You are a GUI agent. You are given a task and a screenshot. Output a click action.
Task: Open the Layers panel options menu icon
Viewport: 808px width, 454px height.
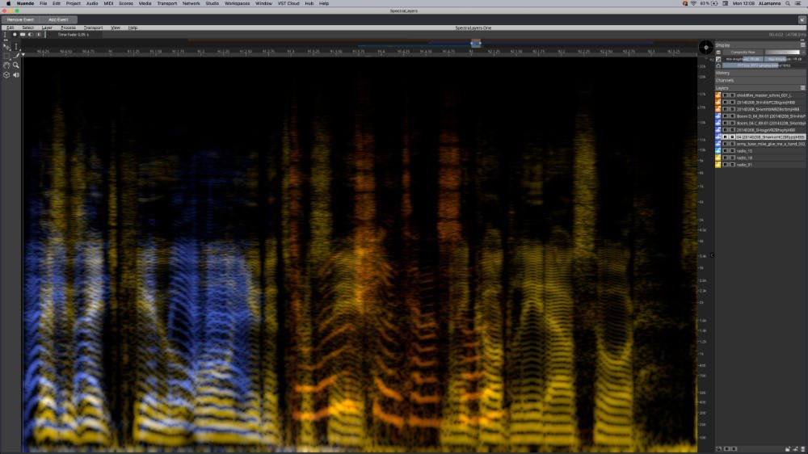(x=803, y=87)
